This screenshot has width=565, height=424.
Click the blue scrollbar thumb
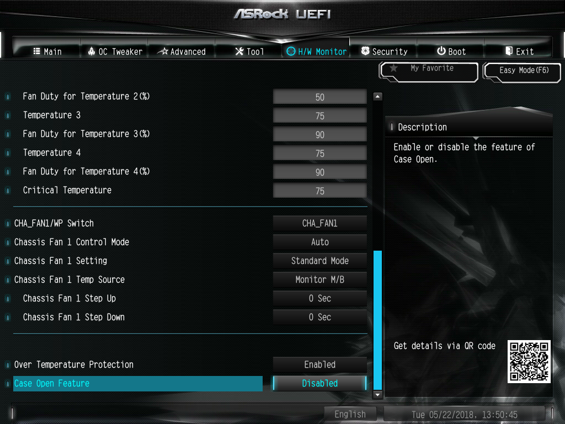pos(377,320)
